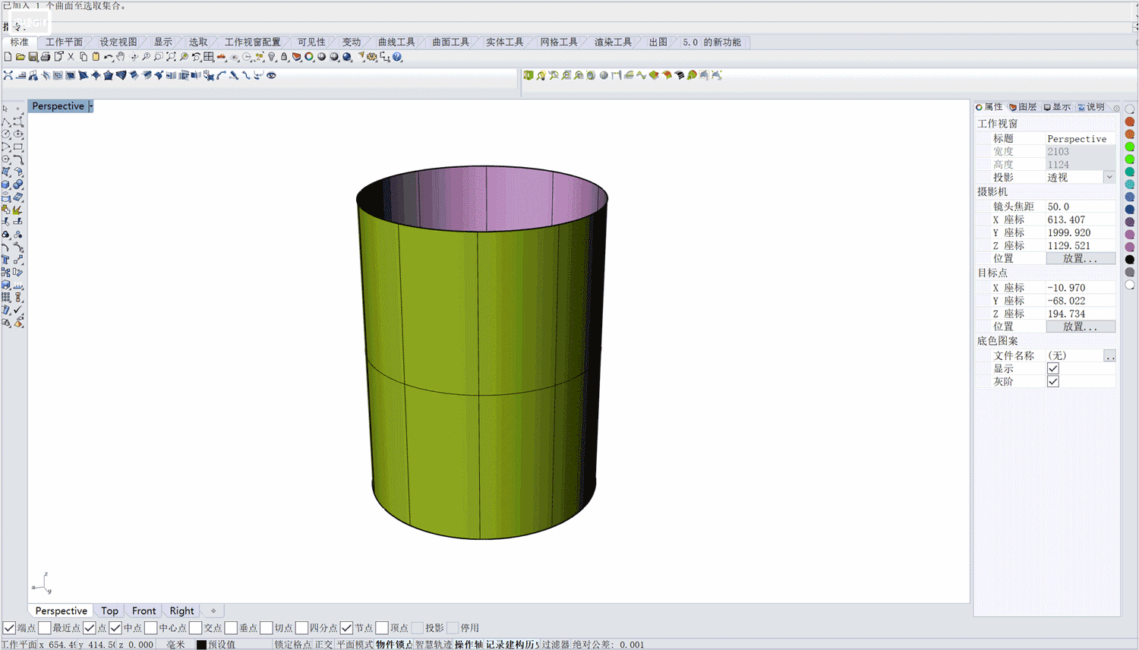This screenshot has width=1139, height=650.
Task: Select the Polyline tool
Action: [x=6, y=121]
